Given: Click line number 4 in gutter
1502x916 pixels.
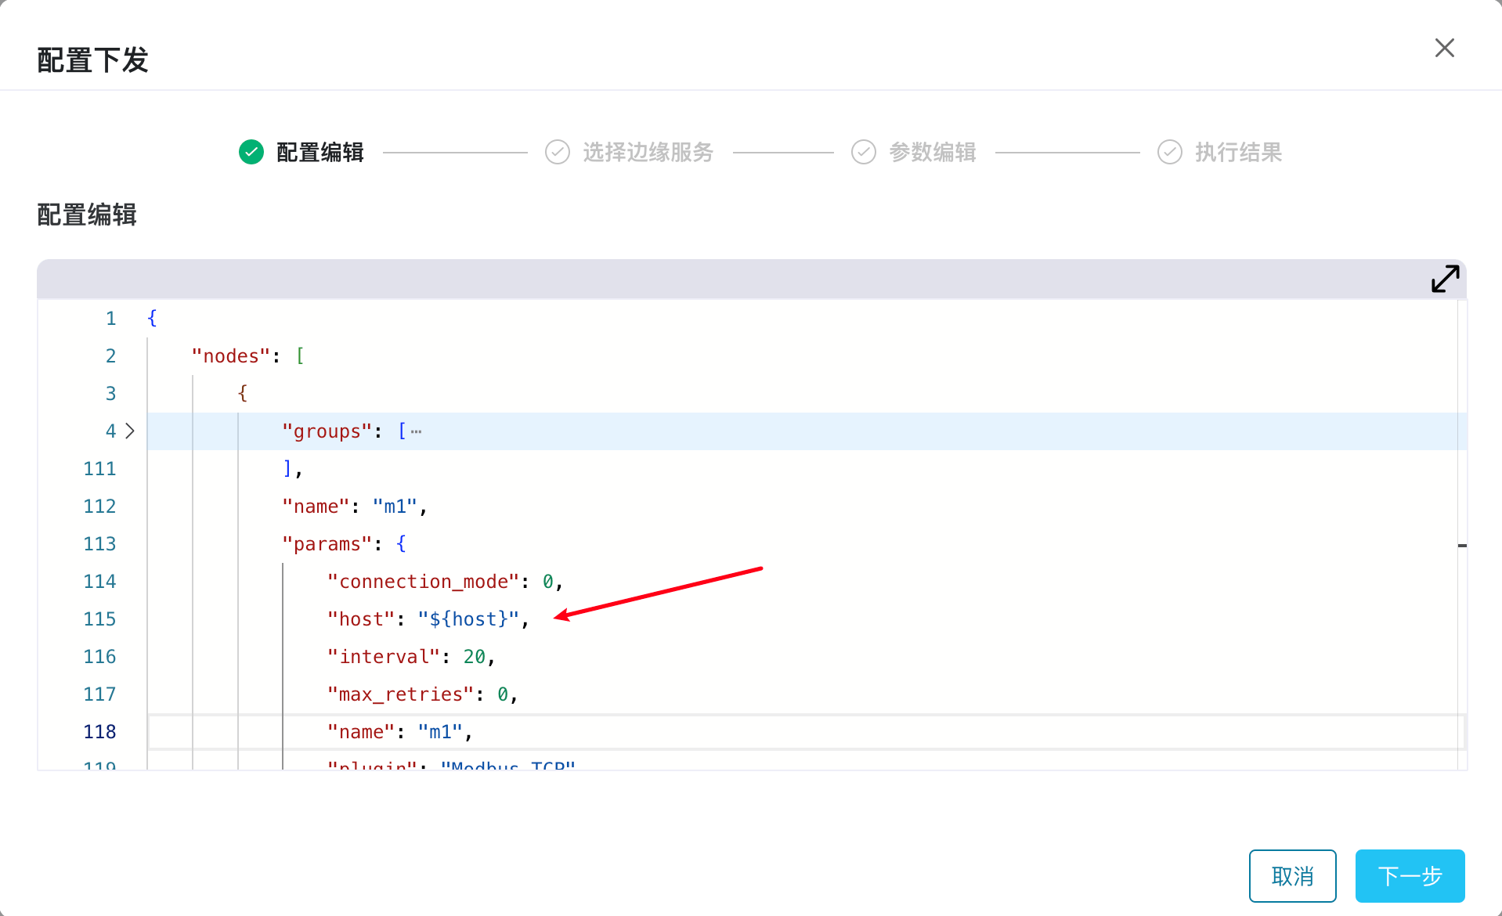Looking at the screenshot, I should pyautogui.click(x=110, y=431).
